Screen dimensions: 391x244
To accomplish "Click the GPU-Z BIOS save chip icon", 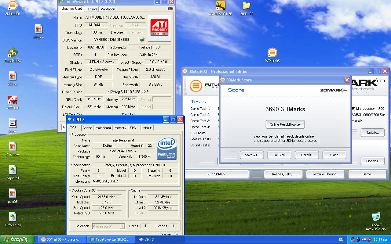I will (142, 39).
